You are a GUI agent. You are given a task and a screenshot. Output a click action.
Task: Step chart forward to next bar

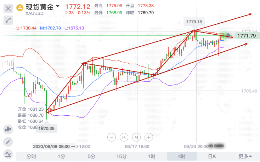click(136, 137)
